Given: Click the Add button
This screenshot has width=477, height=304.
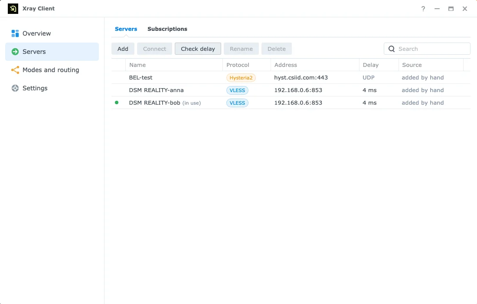Looking at the screenshot, I should point(123,49).
